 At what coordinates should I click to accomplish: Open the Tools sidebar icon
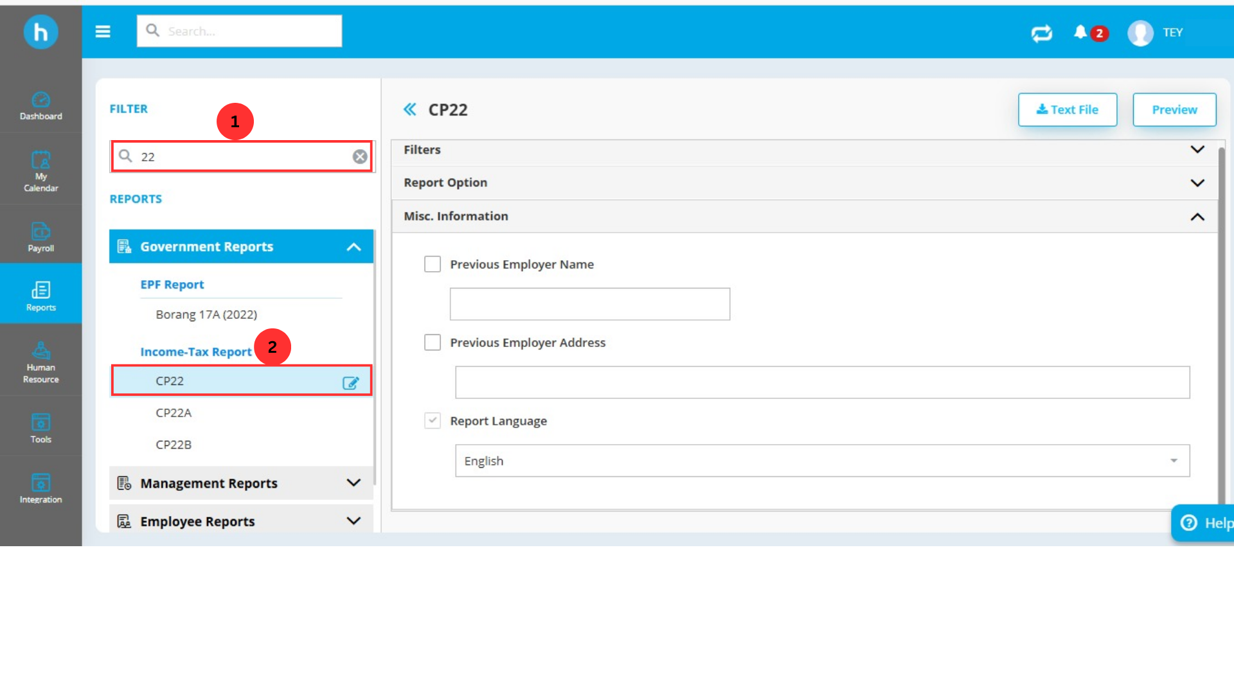coord(40,428)
